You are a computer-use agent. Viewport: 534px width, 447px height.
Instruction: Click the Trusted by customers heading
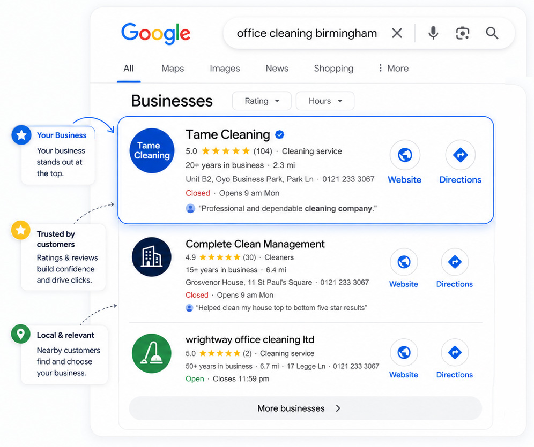pyautogui.click(x=56, y=239)
